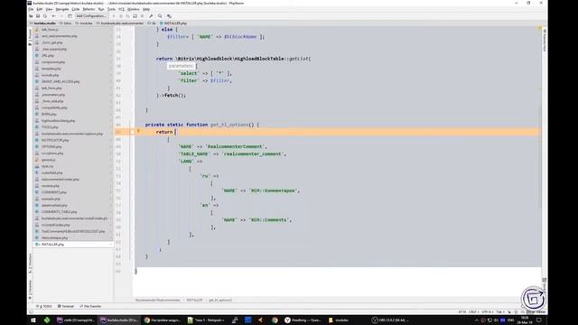The width and height of the screenshot is (578, 325).
Task: Open the File menu
Action: click(x=31, y=9)
